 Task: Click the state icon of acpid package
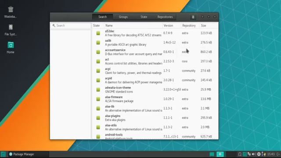pos(98,80)
